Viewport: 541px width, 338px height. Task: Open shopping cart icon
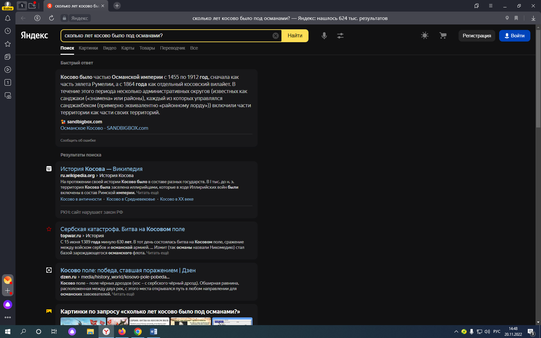(x=443, y=36)
